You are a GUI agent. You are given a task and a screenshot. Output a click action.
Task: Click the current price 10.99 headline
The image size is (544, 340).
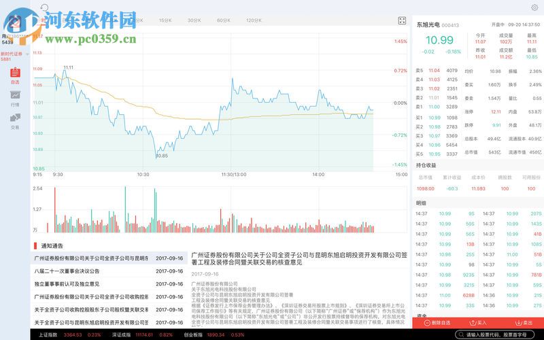(x=439, y=40)
